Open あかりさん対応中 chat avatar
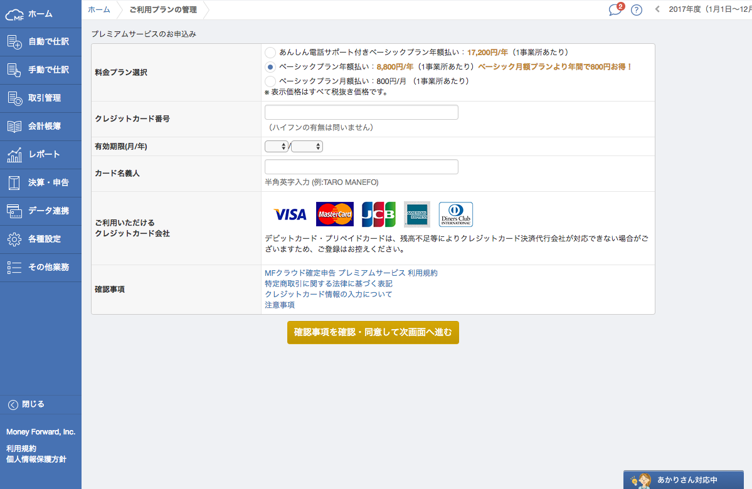Screen dimensions: 752x489 641,480
